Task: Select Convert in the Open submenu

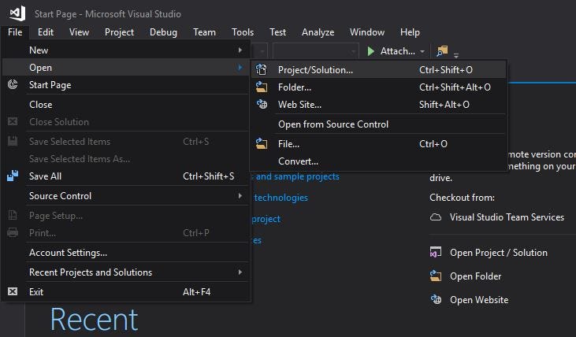Action: [298, 161]
